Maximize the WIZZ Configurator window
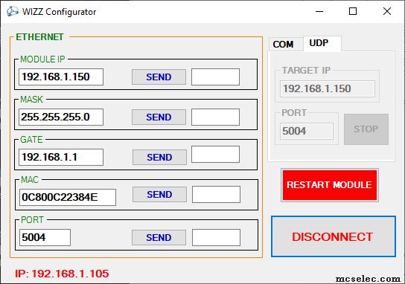Screen dimensions: 405x284 (x=353, y=11)
